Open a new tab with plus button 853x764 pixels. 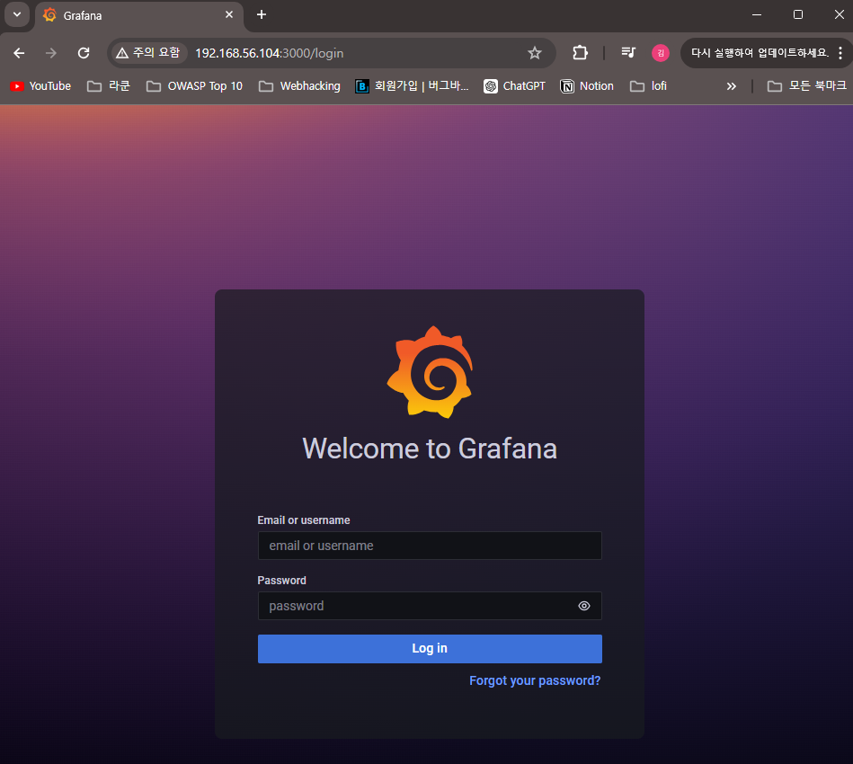[x=262, y=14]
